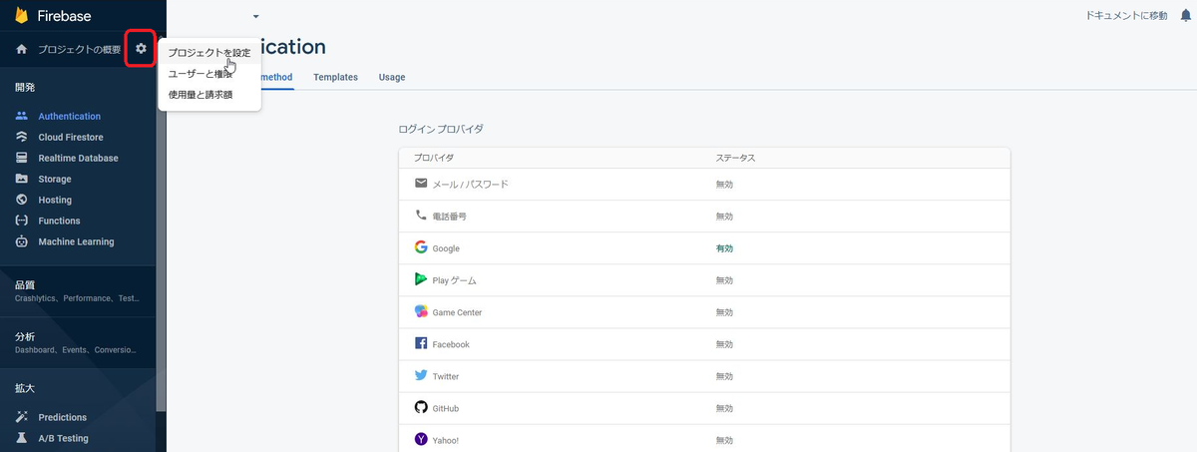Click the Google 有効 status
Viewport: 1197px width, 452px height.
[724, 248]
